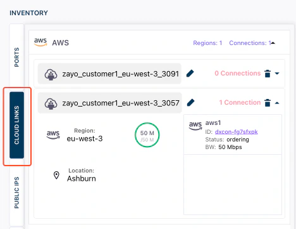Viewport: 296px width, 229px height.
Task: Click the ordering status value
Action: (238, 140)
